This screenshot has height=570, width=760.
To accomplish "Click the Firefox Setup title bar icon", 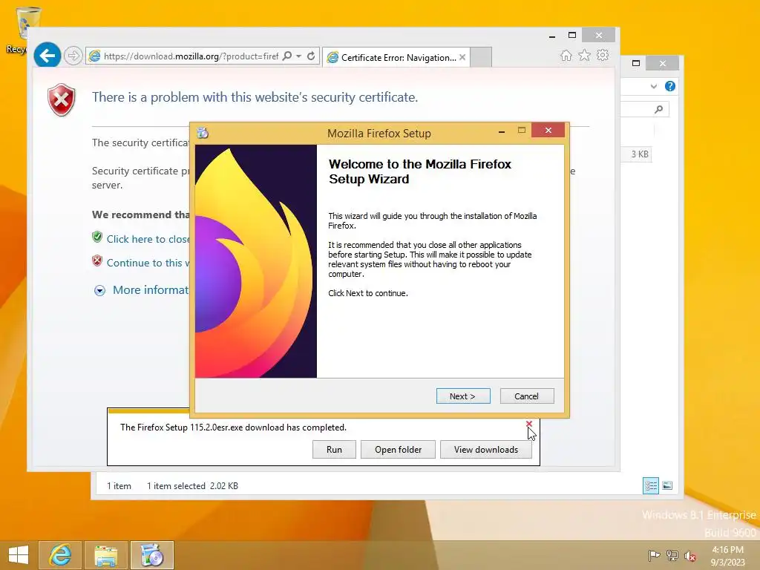I will 203,133.
